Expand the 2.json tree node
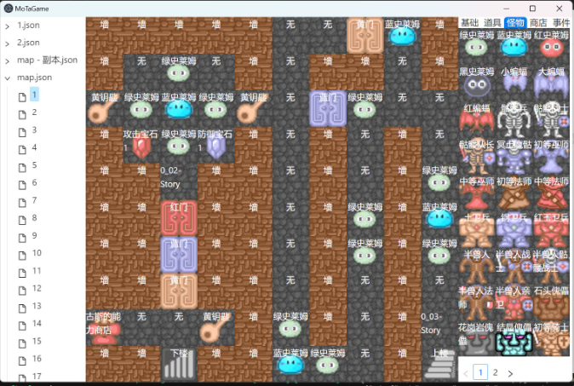Image resolution: width=574 pixels, height=386 pixels. [8, 43]
